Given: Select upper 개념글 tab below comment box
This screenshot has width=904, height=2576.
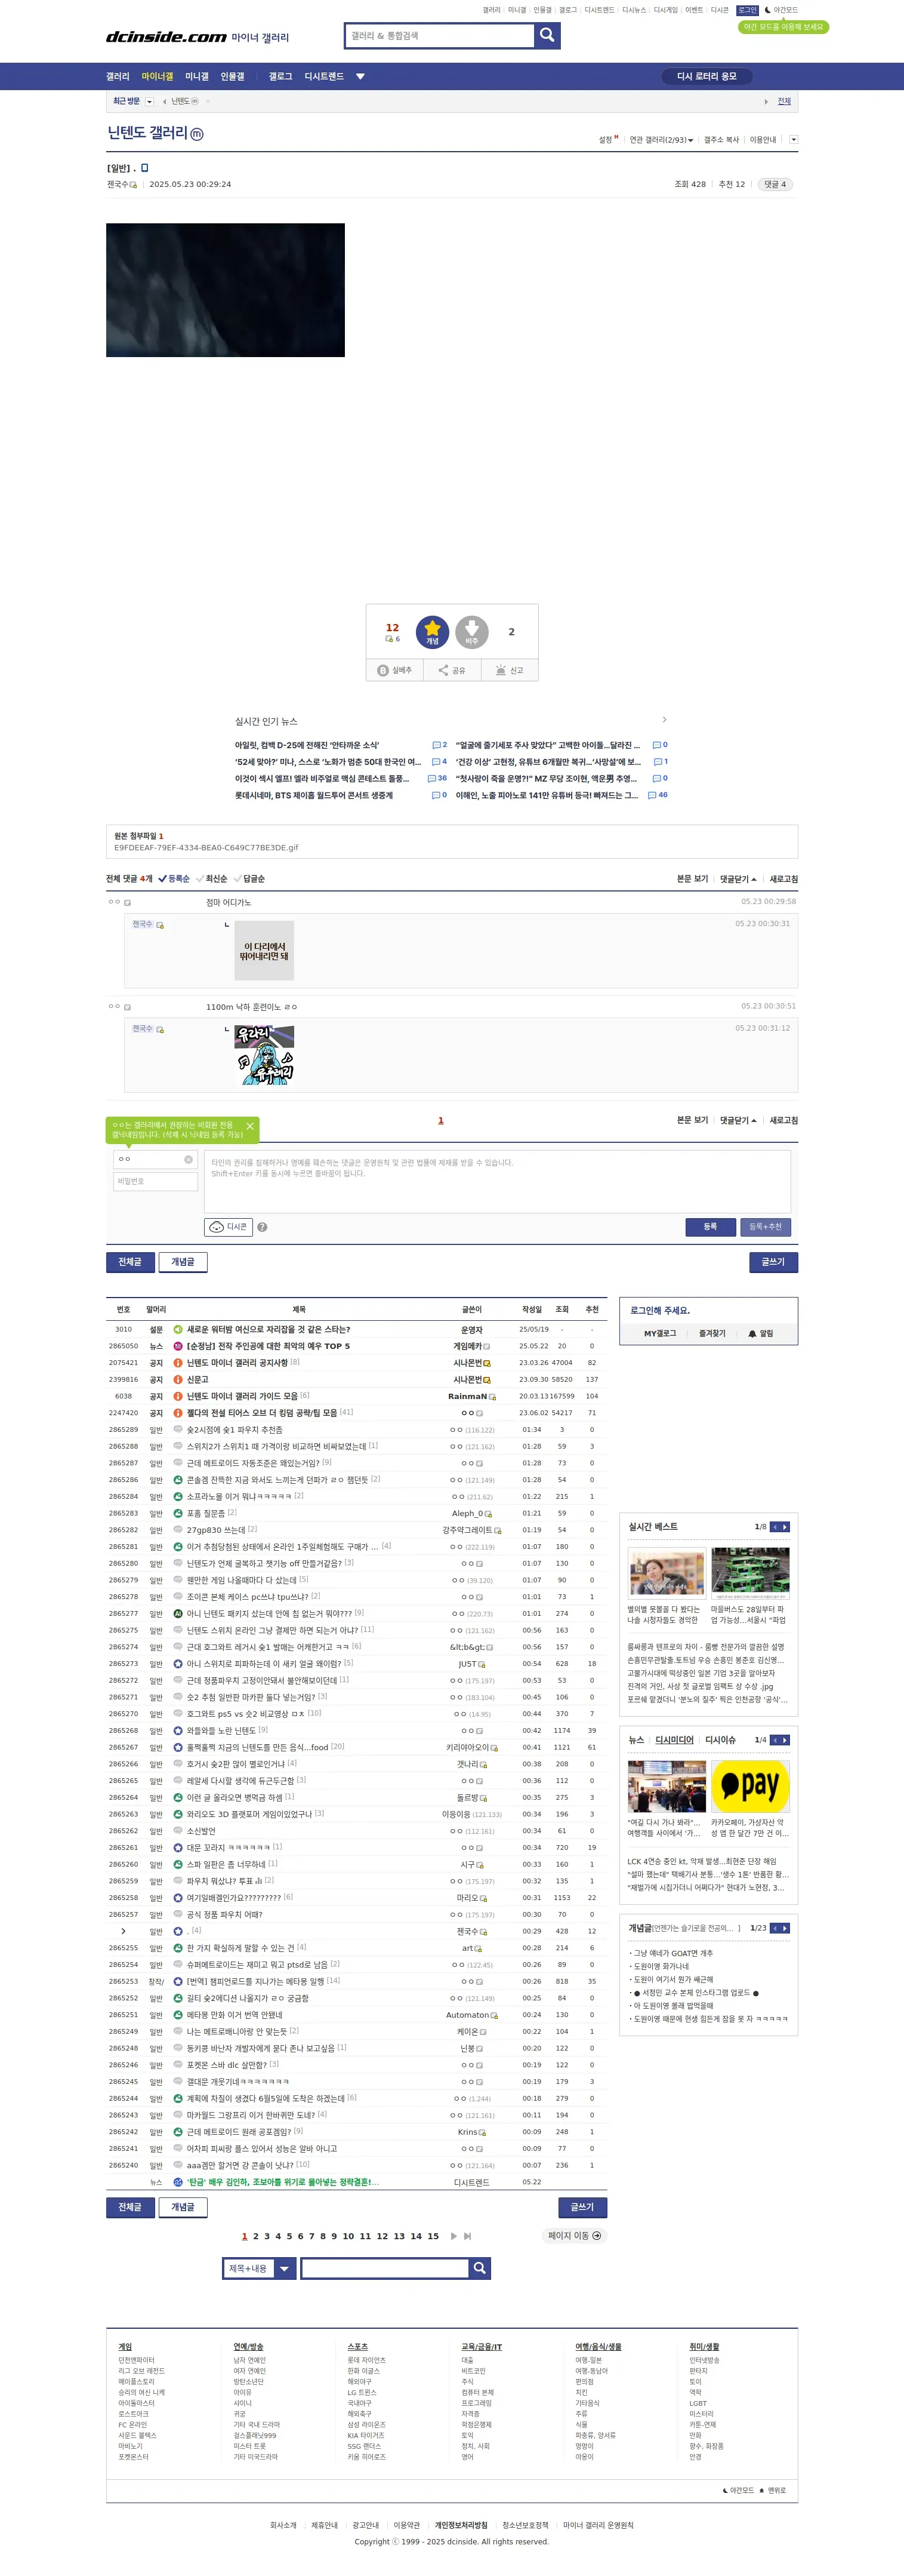Looking at the screenshot, I should [183, 1262].
